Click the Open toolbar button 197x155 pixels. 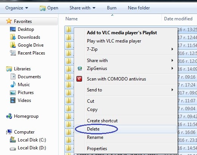[x=49, y=8]
